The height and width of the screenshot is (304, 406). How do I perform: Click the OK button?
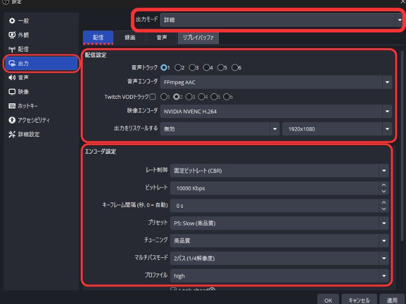328,300
